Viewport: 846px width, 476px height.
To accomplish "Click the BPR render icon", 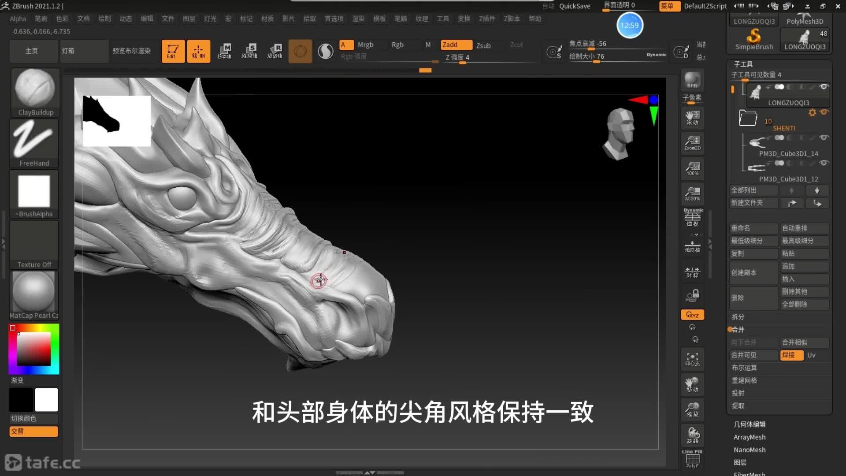I will pos(692,80).
